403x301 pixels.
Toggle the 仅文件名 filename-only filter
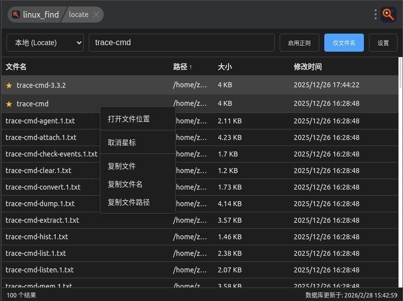[344, 43]
